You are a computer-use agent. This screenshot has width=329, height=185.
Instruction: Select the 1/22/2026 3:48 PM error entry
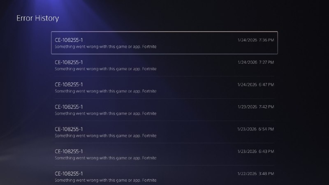point(164,176)
